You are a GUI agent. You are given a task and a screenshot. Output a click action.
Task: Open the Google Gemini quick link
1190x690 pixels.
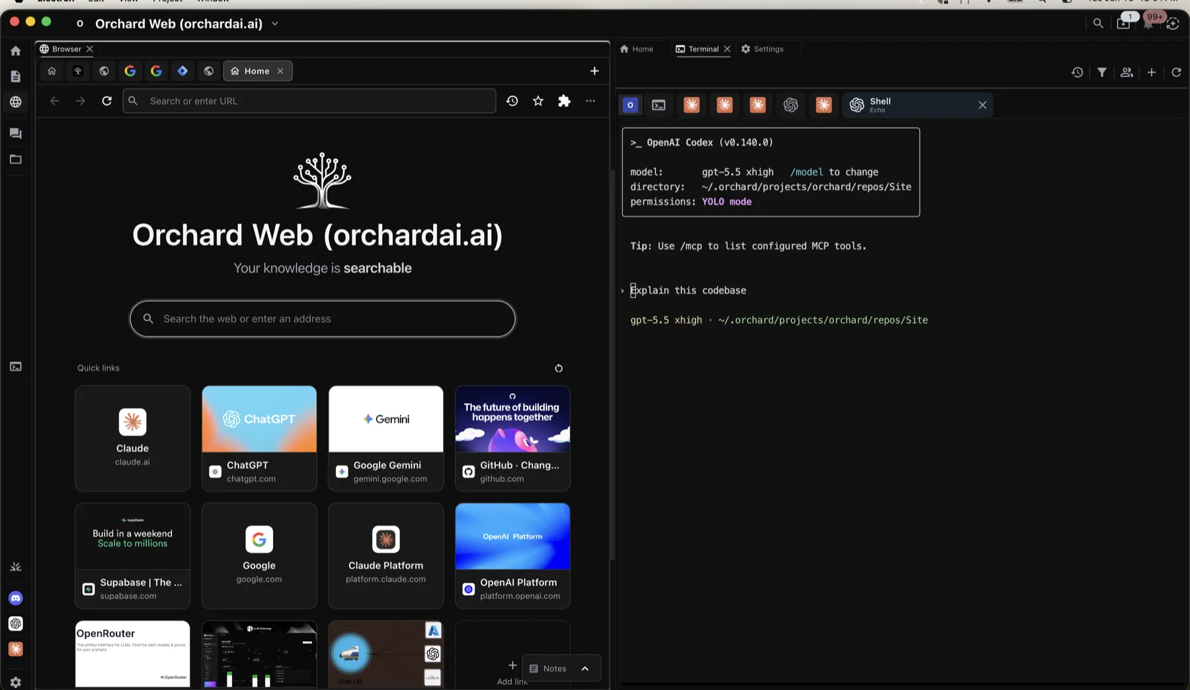tap(386, 438)
